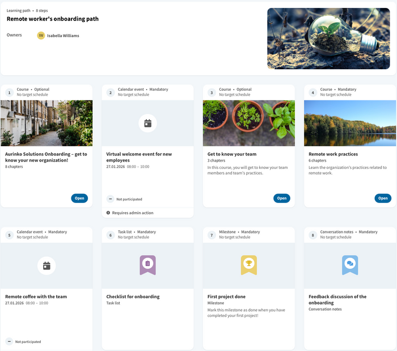Click minus status icon on Remote coffee card

[9, 341]
